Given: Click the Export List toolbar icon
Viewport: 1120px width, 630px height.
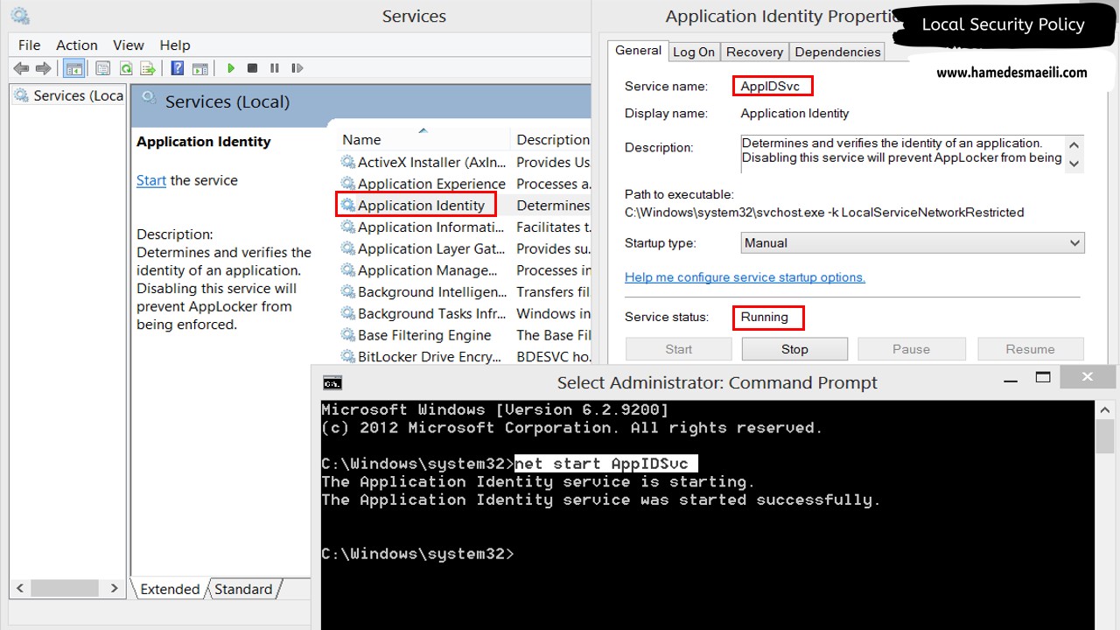Looking at the screenshot, I should (x=149, y=68).
